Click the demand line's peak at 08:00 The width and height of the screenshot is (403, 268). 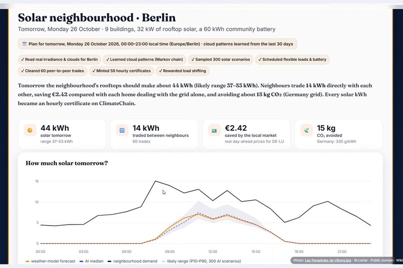click(155, 181)
